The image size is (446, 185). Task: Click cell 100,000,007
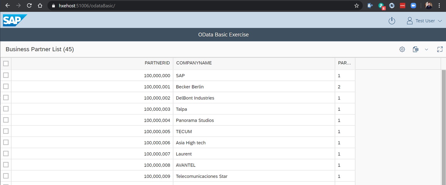tap(92, 154)
